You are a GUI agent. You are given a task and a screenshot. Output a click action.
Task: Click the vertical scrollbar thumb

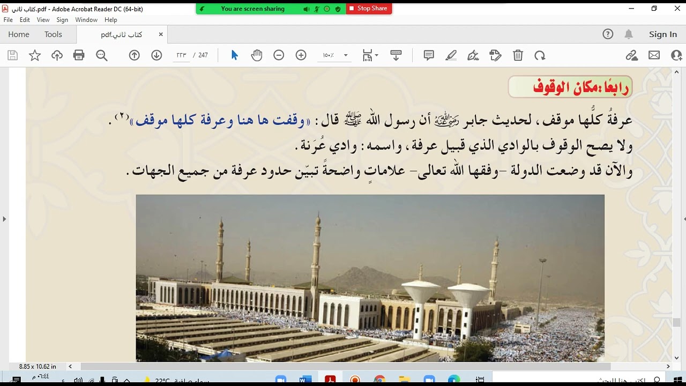(676, 322)
